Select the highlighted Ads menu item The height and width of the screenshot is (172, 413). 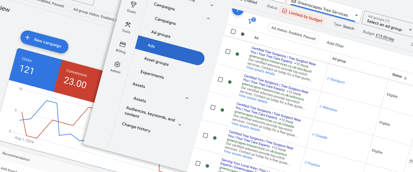pyautogui.click(x=170, y=50)
